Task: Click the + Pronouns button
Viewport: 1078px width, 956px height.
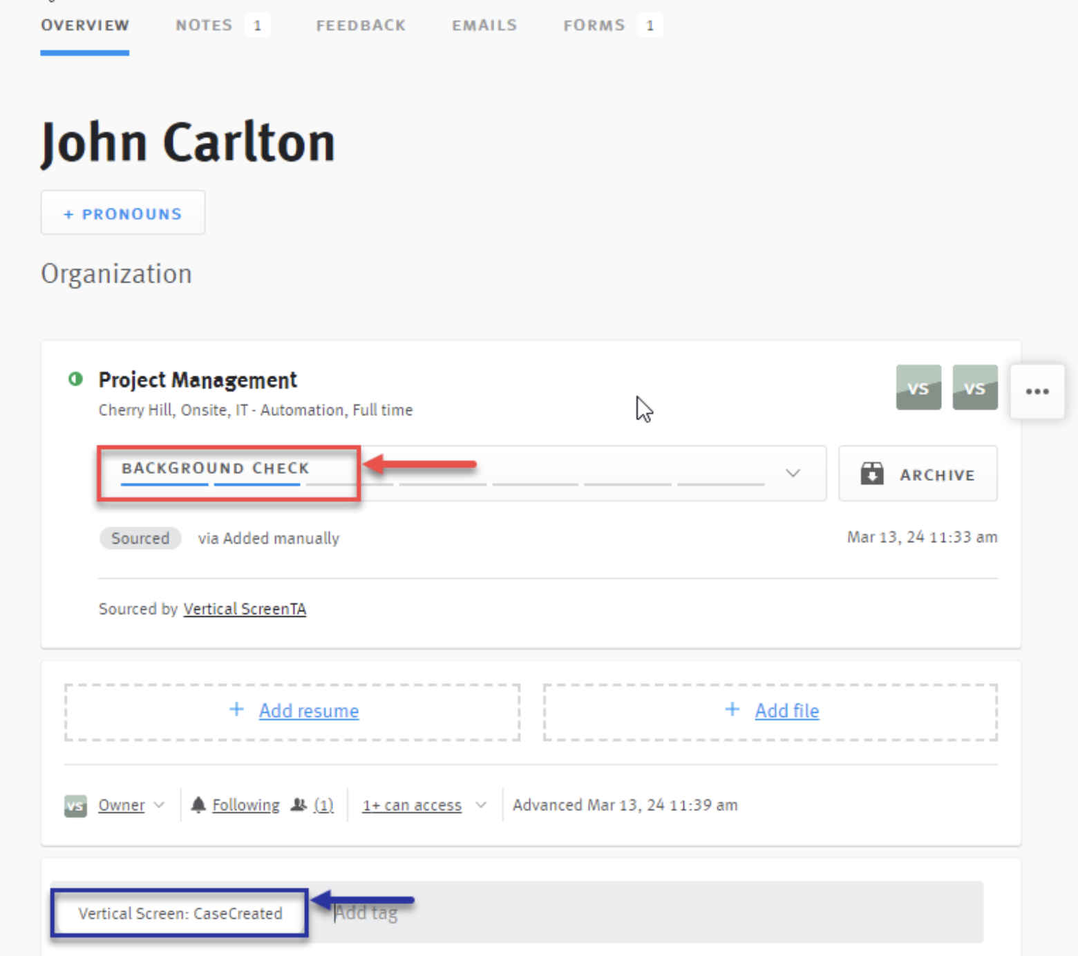Action: point(122,213)
